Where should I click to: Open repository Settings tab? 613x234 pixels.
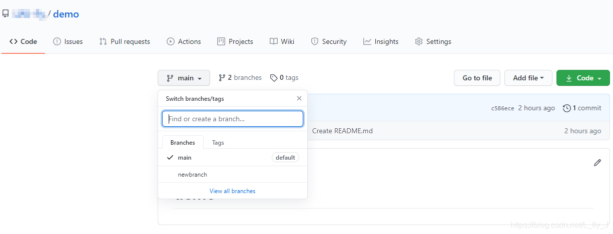tap(433, 41)
